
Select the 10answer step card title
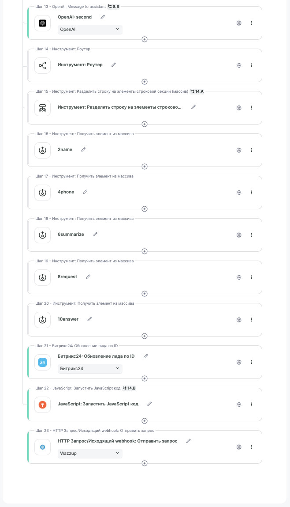(x=68, y=319)
